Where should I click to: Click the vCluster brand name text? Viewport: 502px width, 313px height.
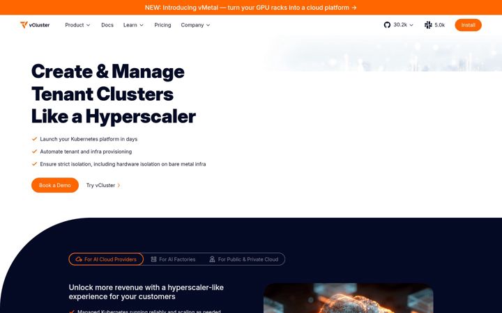pyautogui.click(x=39, y=25)
